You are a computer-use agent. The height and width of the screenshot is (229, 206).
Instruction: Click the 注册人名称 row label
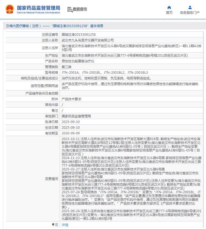pos(50,40)
